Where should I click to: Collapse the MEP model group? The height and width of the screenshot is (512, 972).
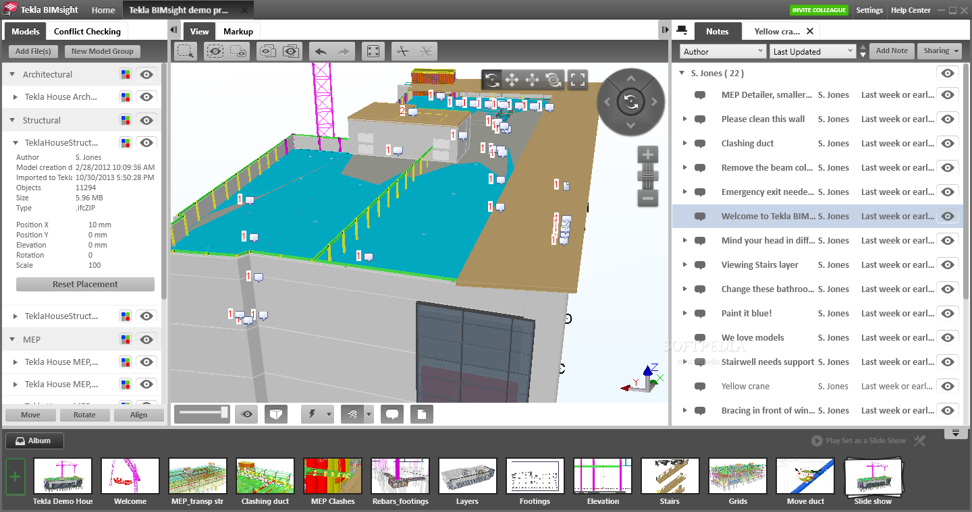[12, 340]
